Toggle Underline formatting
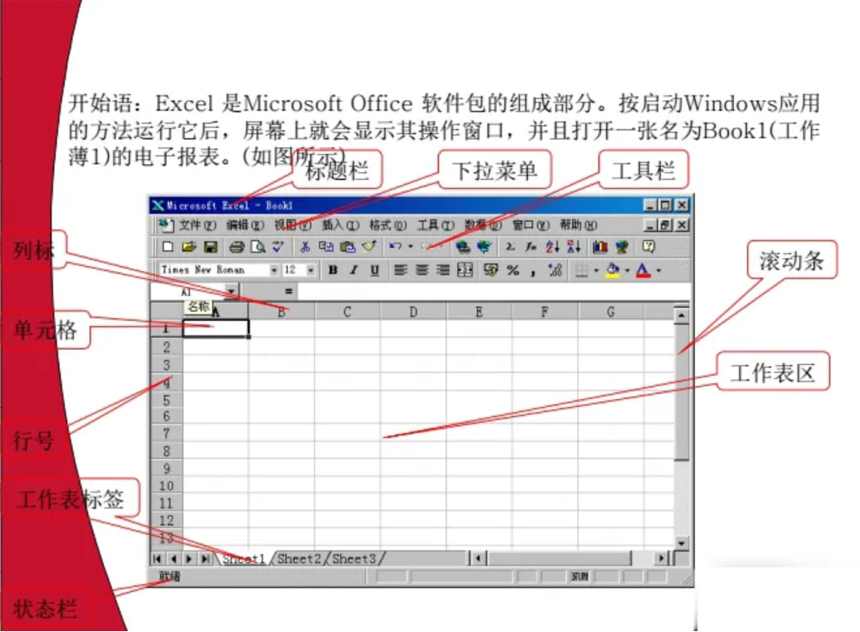Image resolution: width=860 pixels, height=632 pixels. click(x=374, y=270)
